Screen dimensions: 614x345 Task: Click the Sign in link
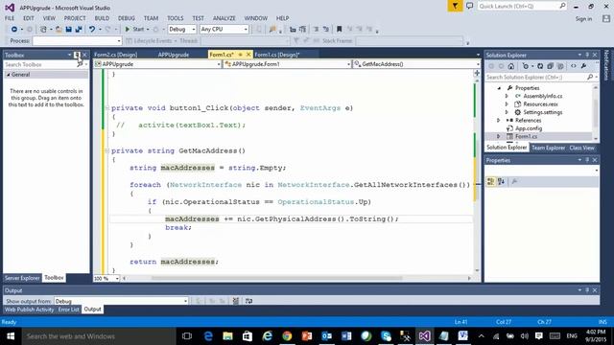[583, 19]
